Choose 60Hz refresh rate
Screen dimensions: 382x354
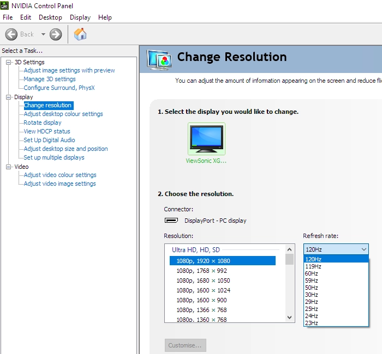click(336, 273)
